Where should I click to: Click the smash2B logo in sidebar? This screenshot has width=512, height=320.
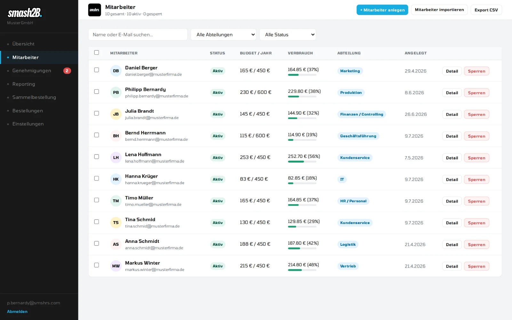[25, 13]
